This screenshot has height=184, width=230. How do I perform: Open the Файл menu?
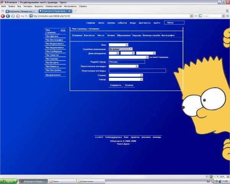(3, 6)
